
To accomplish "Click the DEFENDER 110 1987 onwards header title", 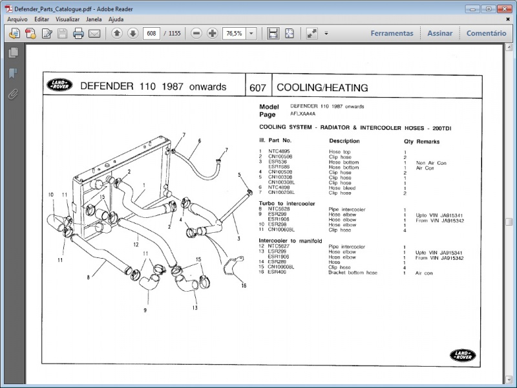I will (153, 87).
